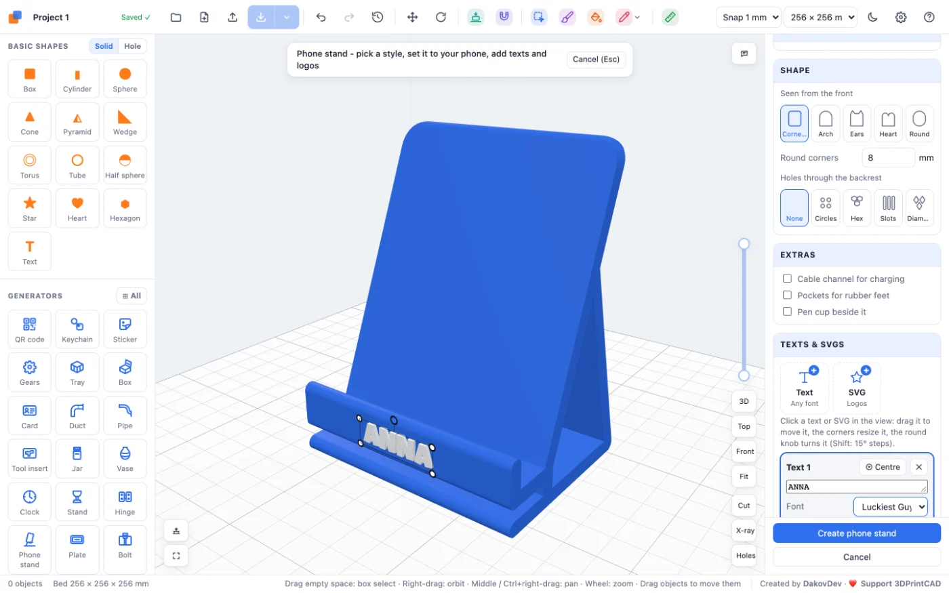Tick the Pen cup beside it option
949x593 pixels.
[787, 312]
